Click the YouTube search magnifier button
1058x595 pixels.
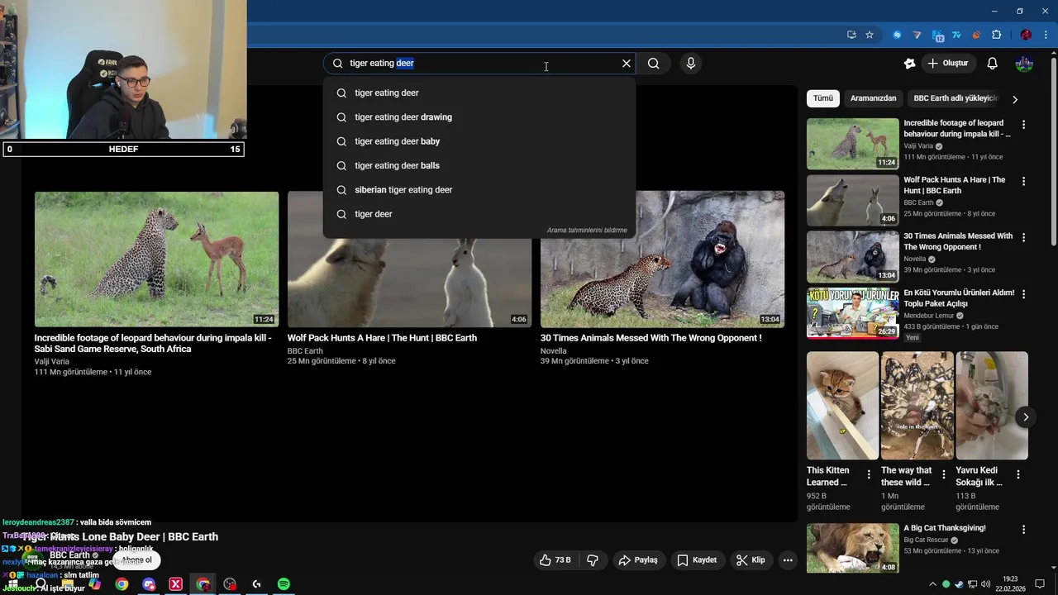click(654, 64)
